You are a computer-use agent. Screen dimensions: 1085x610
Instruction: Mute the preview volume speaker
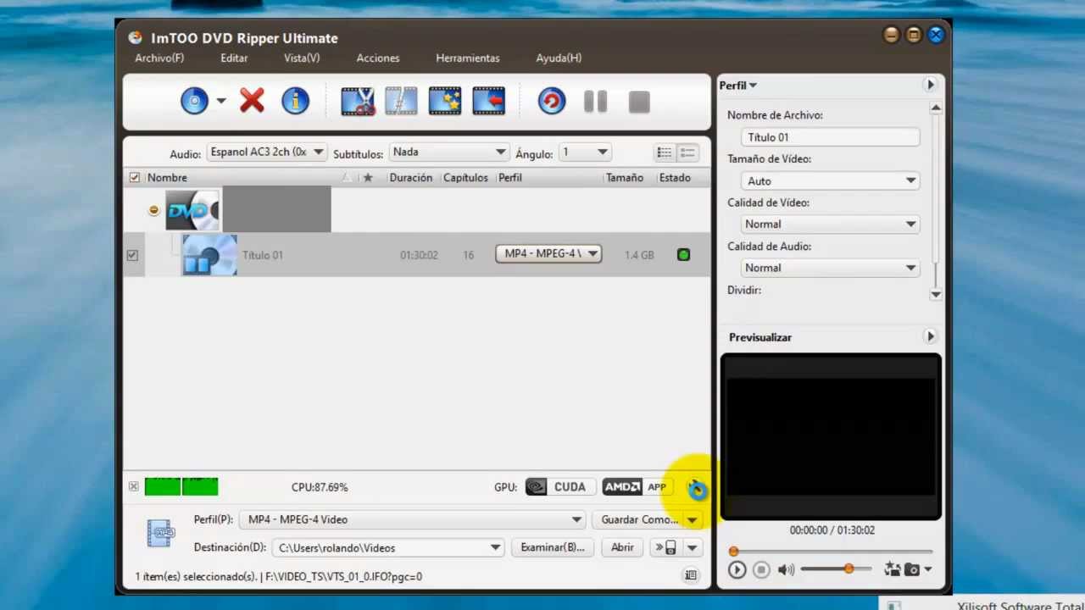(x=786, y=570)
